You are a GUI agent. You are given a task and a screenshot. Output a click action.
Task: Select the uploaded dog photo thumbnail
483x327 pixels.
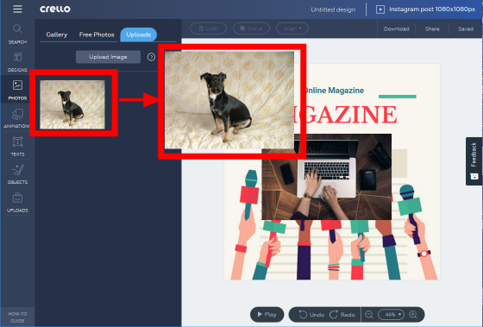coord(72,104)
